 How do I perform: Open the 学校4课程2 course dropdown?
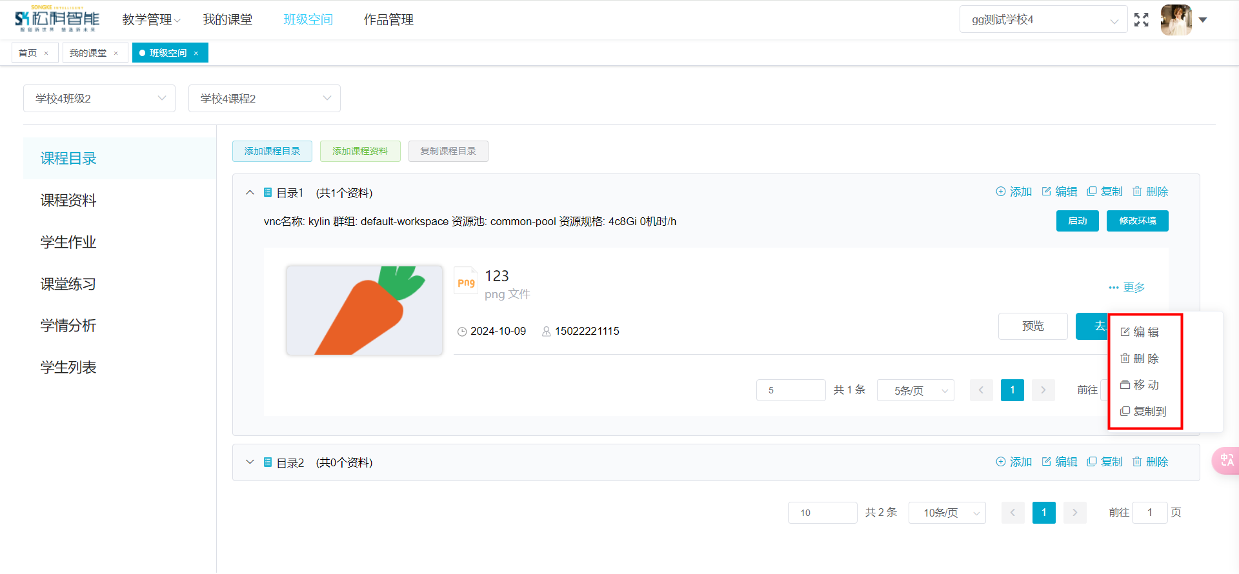tap(265, 99)
